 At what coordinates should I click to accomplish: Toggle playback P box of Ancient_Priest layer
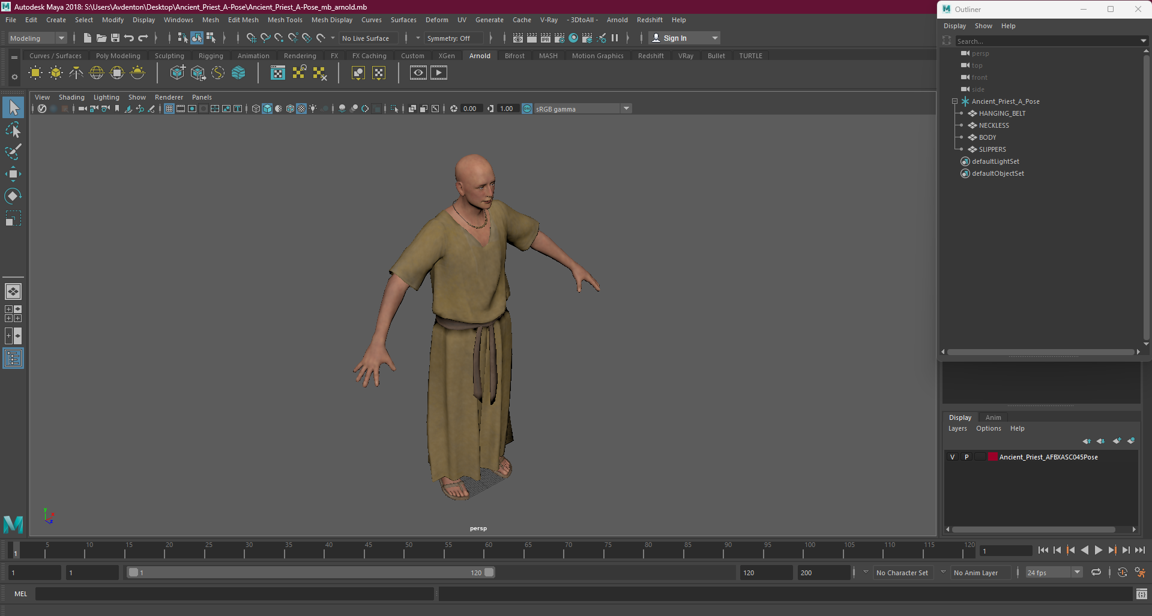967,457
